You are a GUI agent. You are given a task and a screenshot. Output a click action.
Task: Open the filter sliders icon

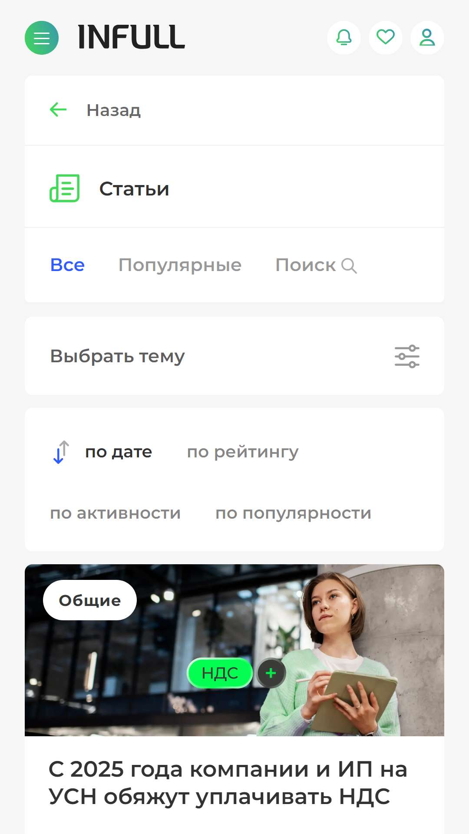point(407,356)
